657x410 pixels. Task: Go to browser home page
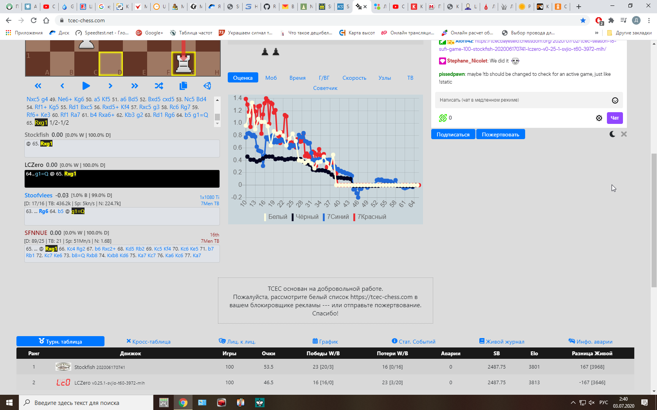tap(46, 20)
